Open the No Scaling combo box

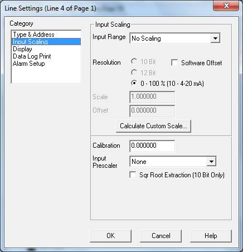click(174, 38)
